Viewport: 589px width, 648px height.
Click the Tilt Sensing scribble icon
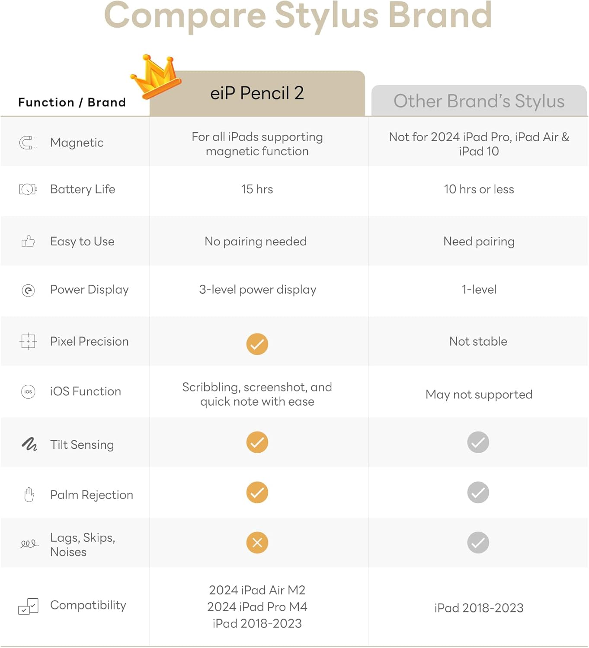click(29, 444)
